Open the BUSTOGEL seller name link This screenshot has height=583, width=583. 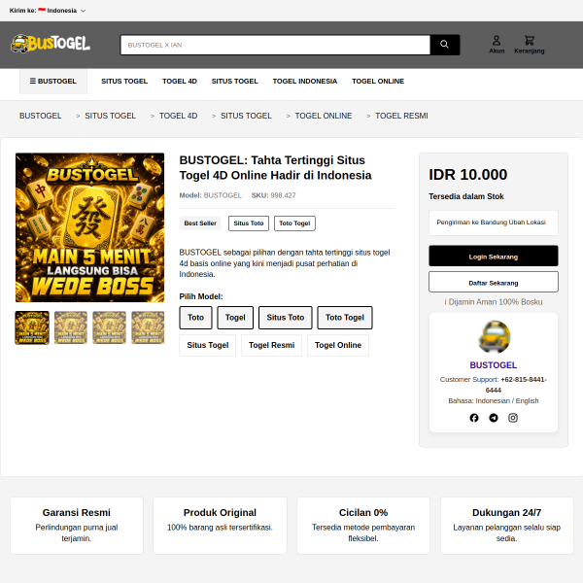pyautogui.click(x=494, y=365)
